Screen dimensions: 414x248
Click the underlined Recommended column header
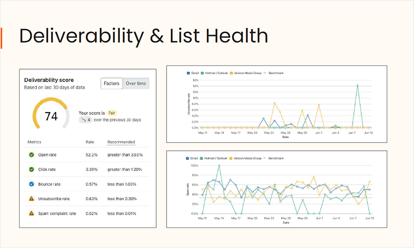click(x=121, y=142)
